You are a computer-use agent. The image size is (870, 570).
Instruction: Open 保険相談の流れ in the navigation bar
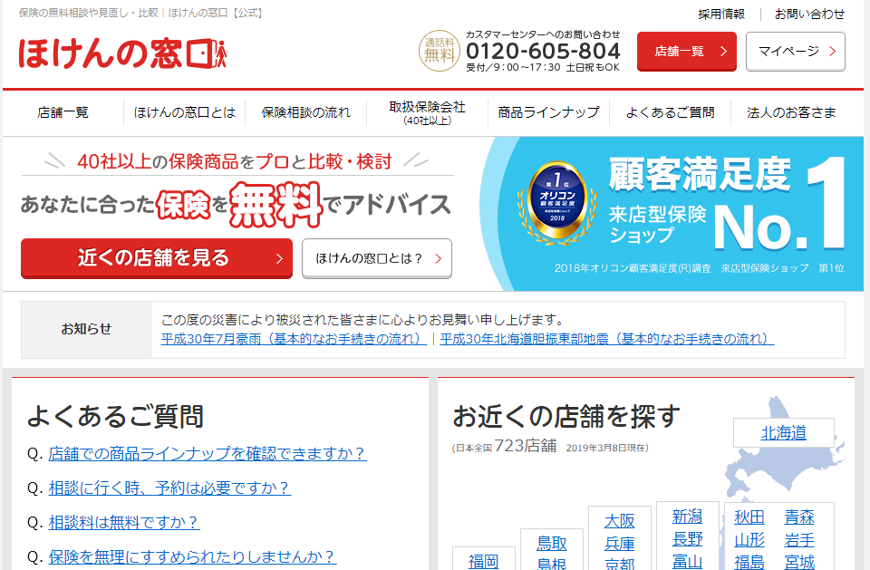tap(305, 112)
